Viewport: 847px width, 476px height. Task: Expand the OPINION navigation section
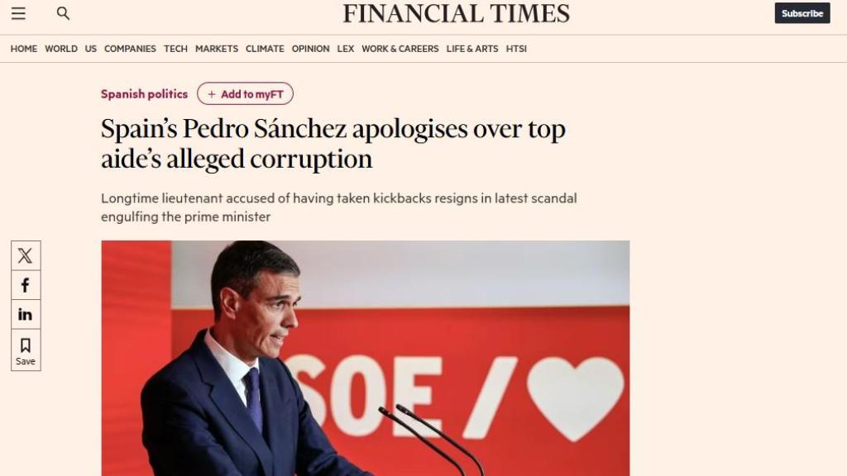pos(310,49)
